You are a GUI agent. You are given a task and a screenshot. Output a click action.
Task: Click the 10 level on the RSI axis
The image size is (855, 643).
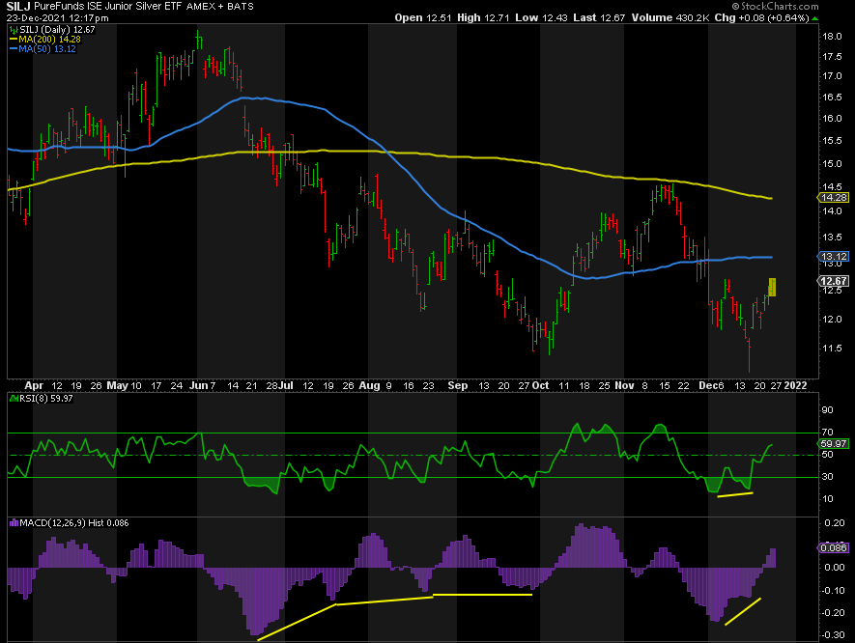[x=828, y=499]
